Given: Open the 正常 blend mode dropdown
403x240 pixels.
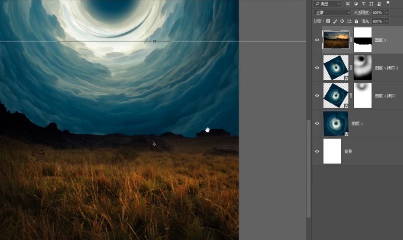Looking at the screenshot, I should tap(332, 13).
